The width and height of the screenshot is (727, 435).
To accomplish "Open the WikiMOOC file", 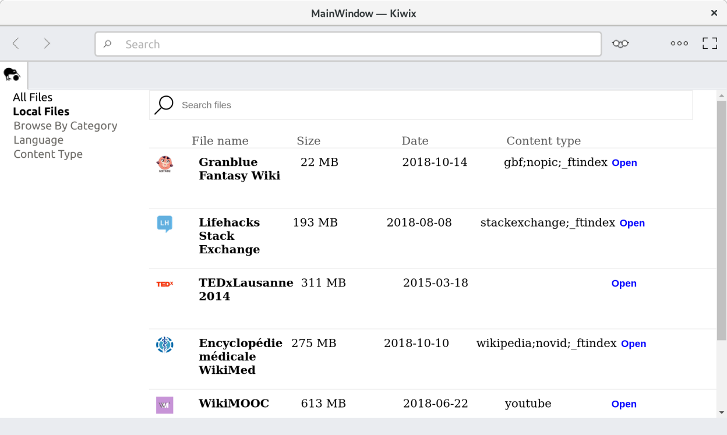I will tap(624, 404).
